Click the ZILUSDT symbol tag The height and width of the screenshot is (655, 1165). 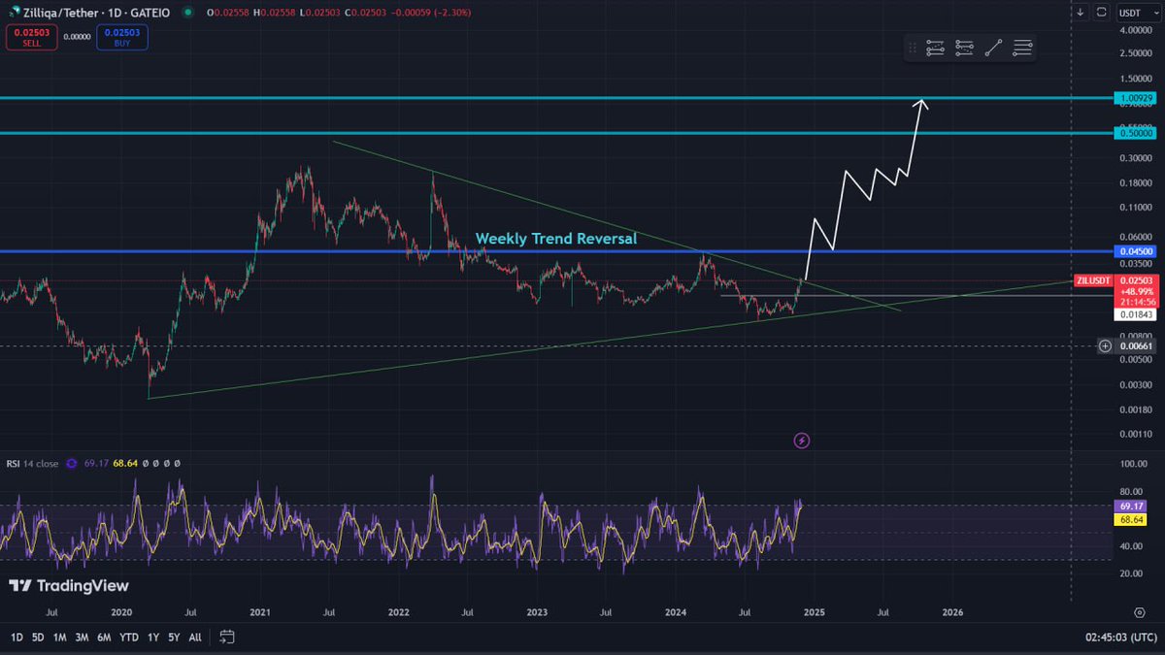(1092, 280)
